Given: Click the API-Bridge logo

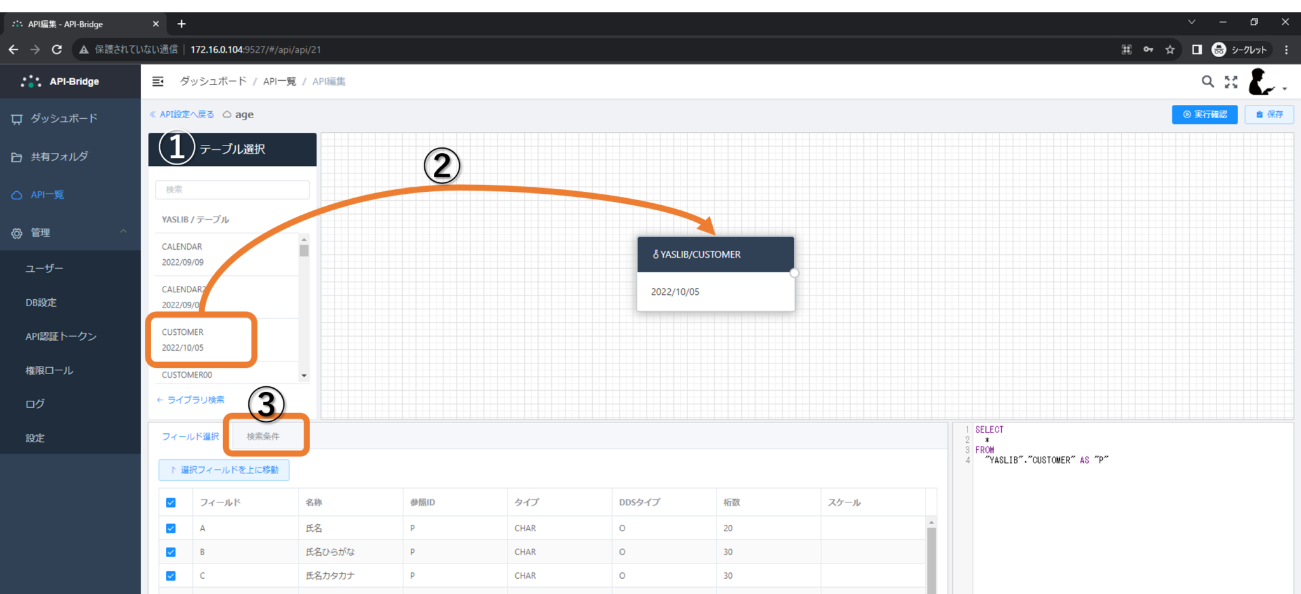Looking at the screenshot, I should [62, 81].
